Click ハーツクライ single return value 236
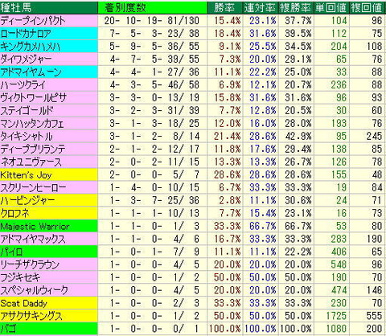The height and width of the screenshot is (336, 386). (339, 85)
